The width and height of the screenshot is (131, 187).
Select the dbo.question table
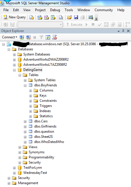44,132
